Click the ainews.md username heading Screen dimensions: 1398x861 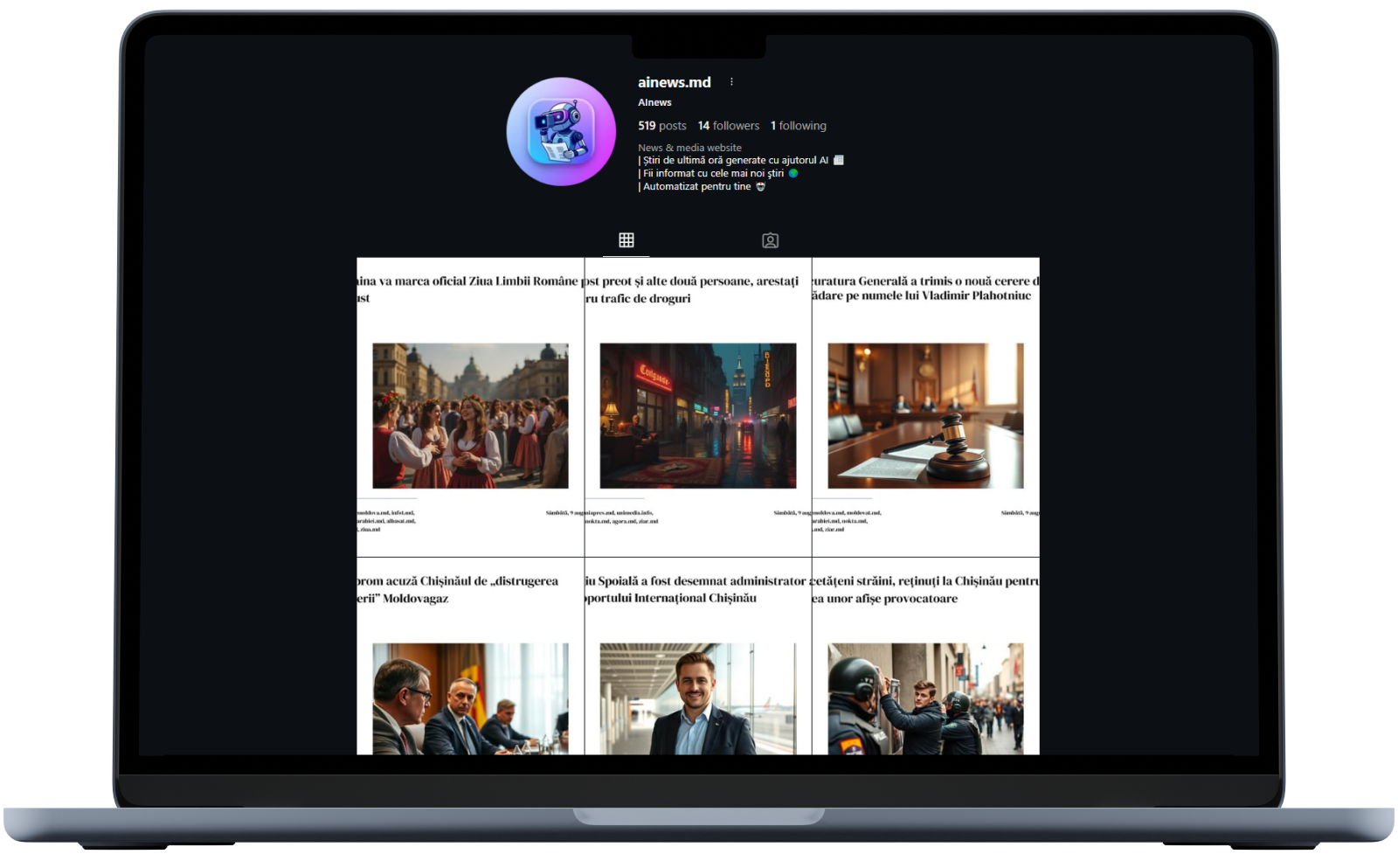point(674,82)
